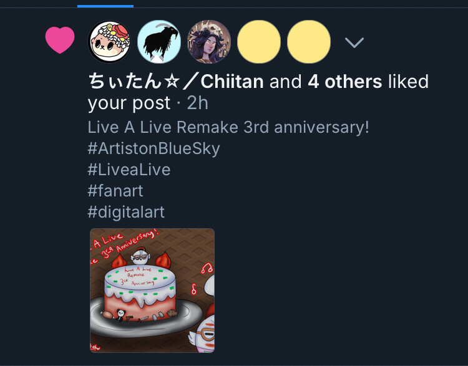468x366 pixels.
Task: Select the blue underlined active tab at top
Action: (x=105, y=5)
